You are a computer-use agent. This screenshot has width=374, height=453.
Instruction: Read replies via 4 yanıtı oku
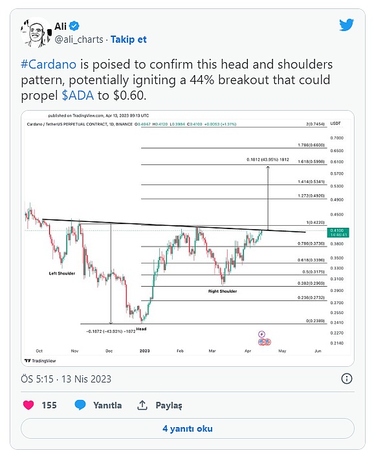tap(188, 428)
